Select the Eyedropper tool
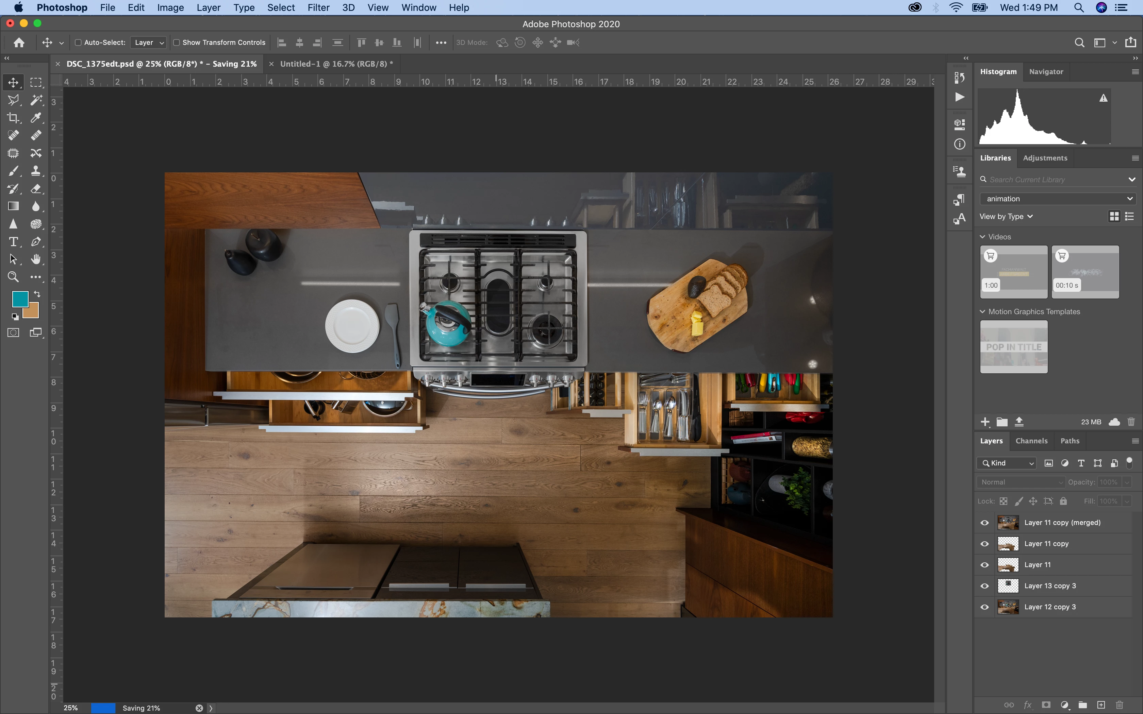The width and height of the screenshot is (1143, 714). point(36,118)
